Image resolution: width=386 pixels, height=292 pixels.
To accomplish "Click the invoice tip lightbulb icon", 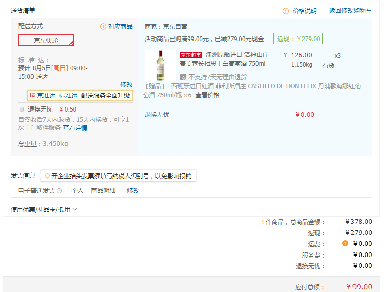I will pos(47,176).
